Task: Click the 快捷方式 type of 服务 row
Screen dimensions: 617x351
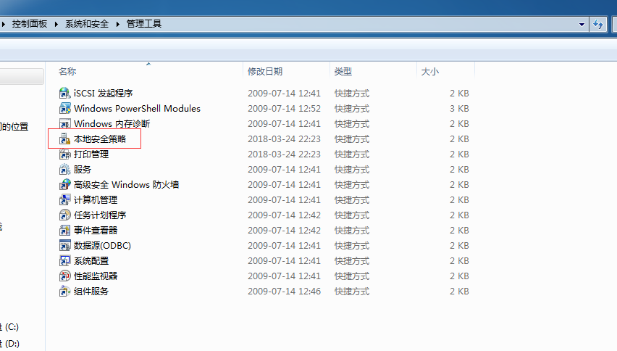Action: pyautogui.click(x=352, y=170)
